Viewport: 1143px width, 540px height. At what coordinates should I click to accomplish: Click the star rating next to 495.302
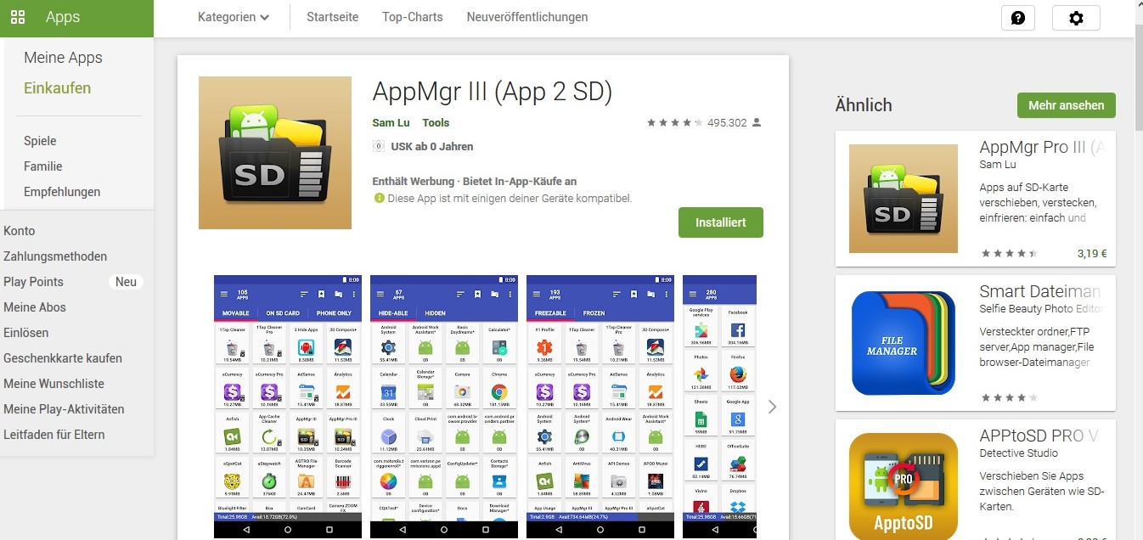pos(674,123)
